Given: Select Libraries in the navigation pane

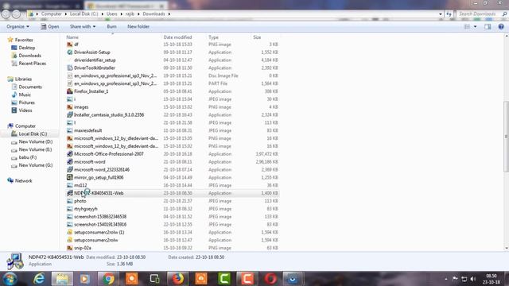Looking at the screenshot, I should [x=23, y=79].
